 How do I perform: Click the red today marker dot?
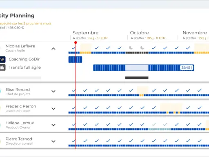76,43
